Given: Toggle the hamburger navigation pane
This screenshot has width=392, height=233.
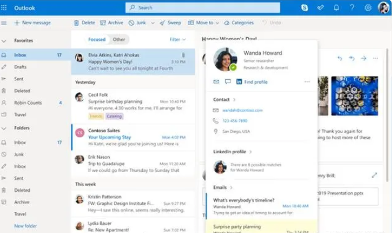Looking at the screenshot, I should [4, 23].
